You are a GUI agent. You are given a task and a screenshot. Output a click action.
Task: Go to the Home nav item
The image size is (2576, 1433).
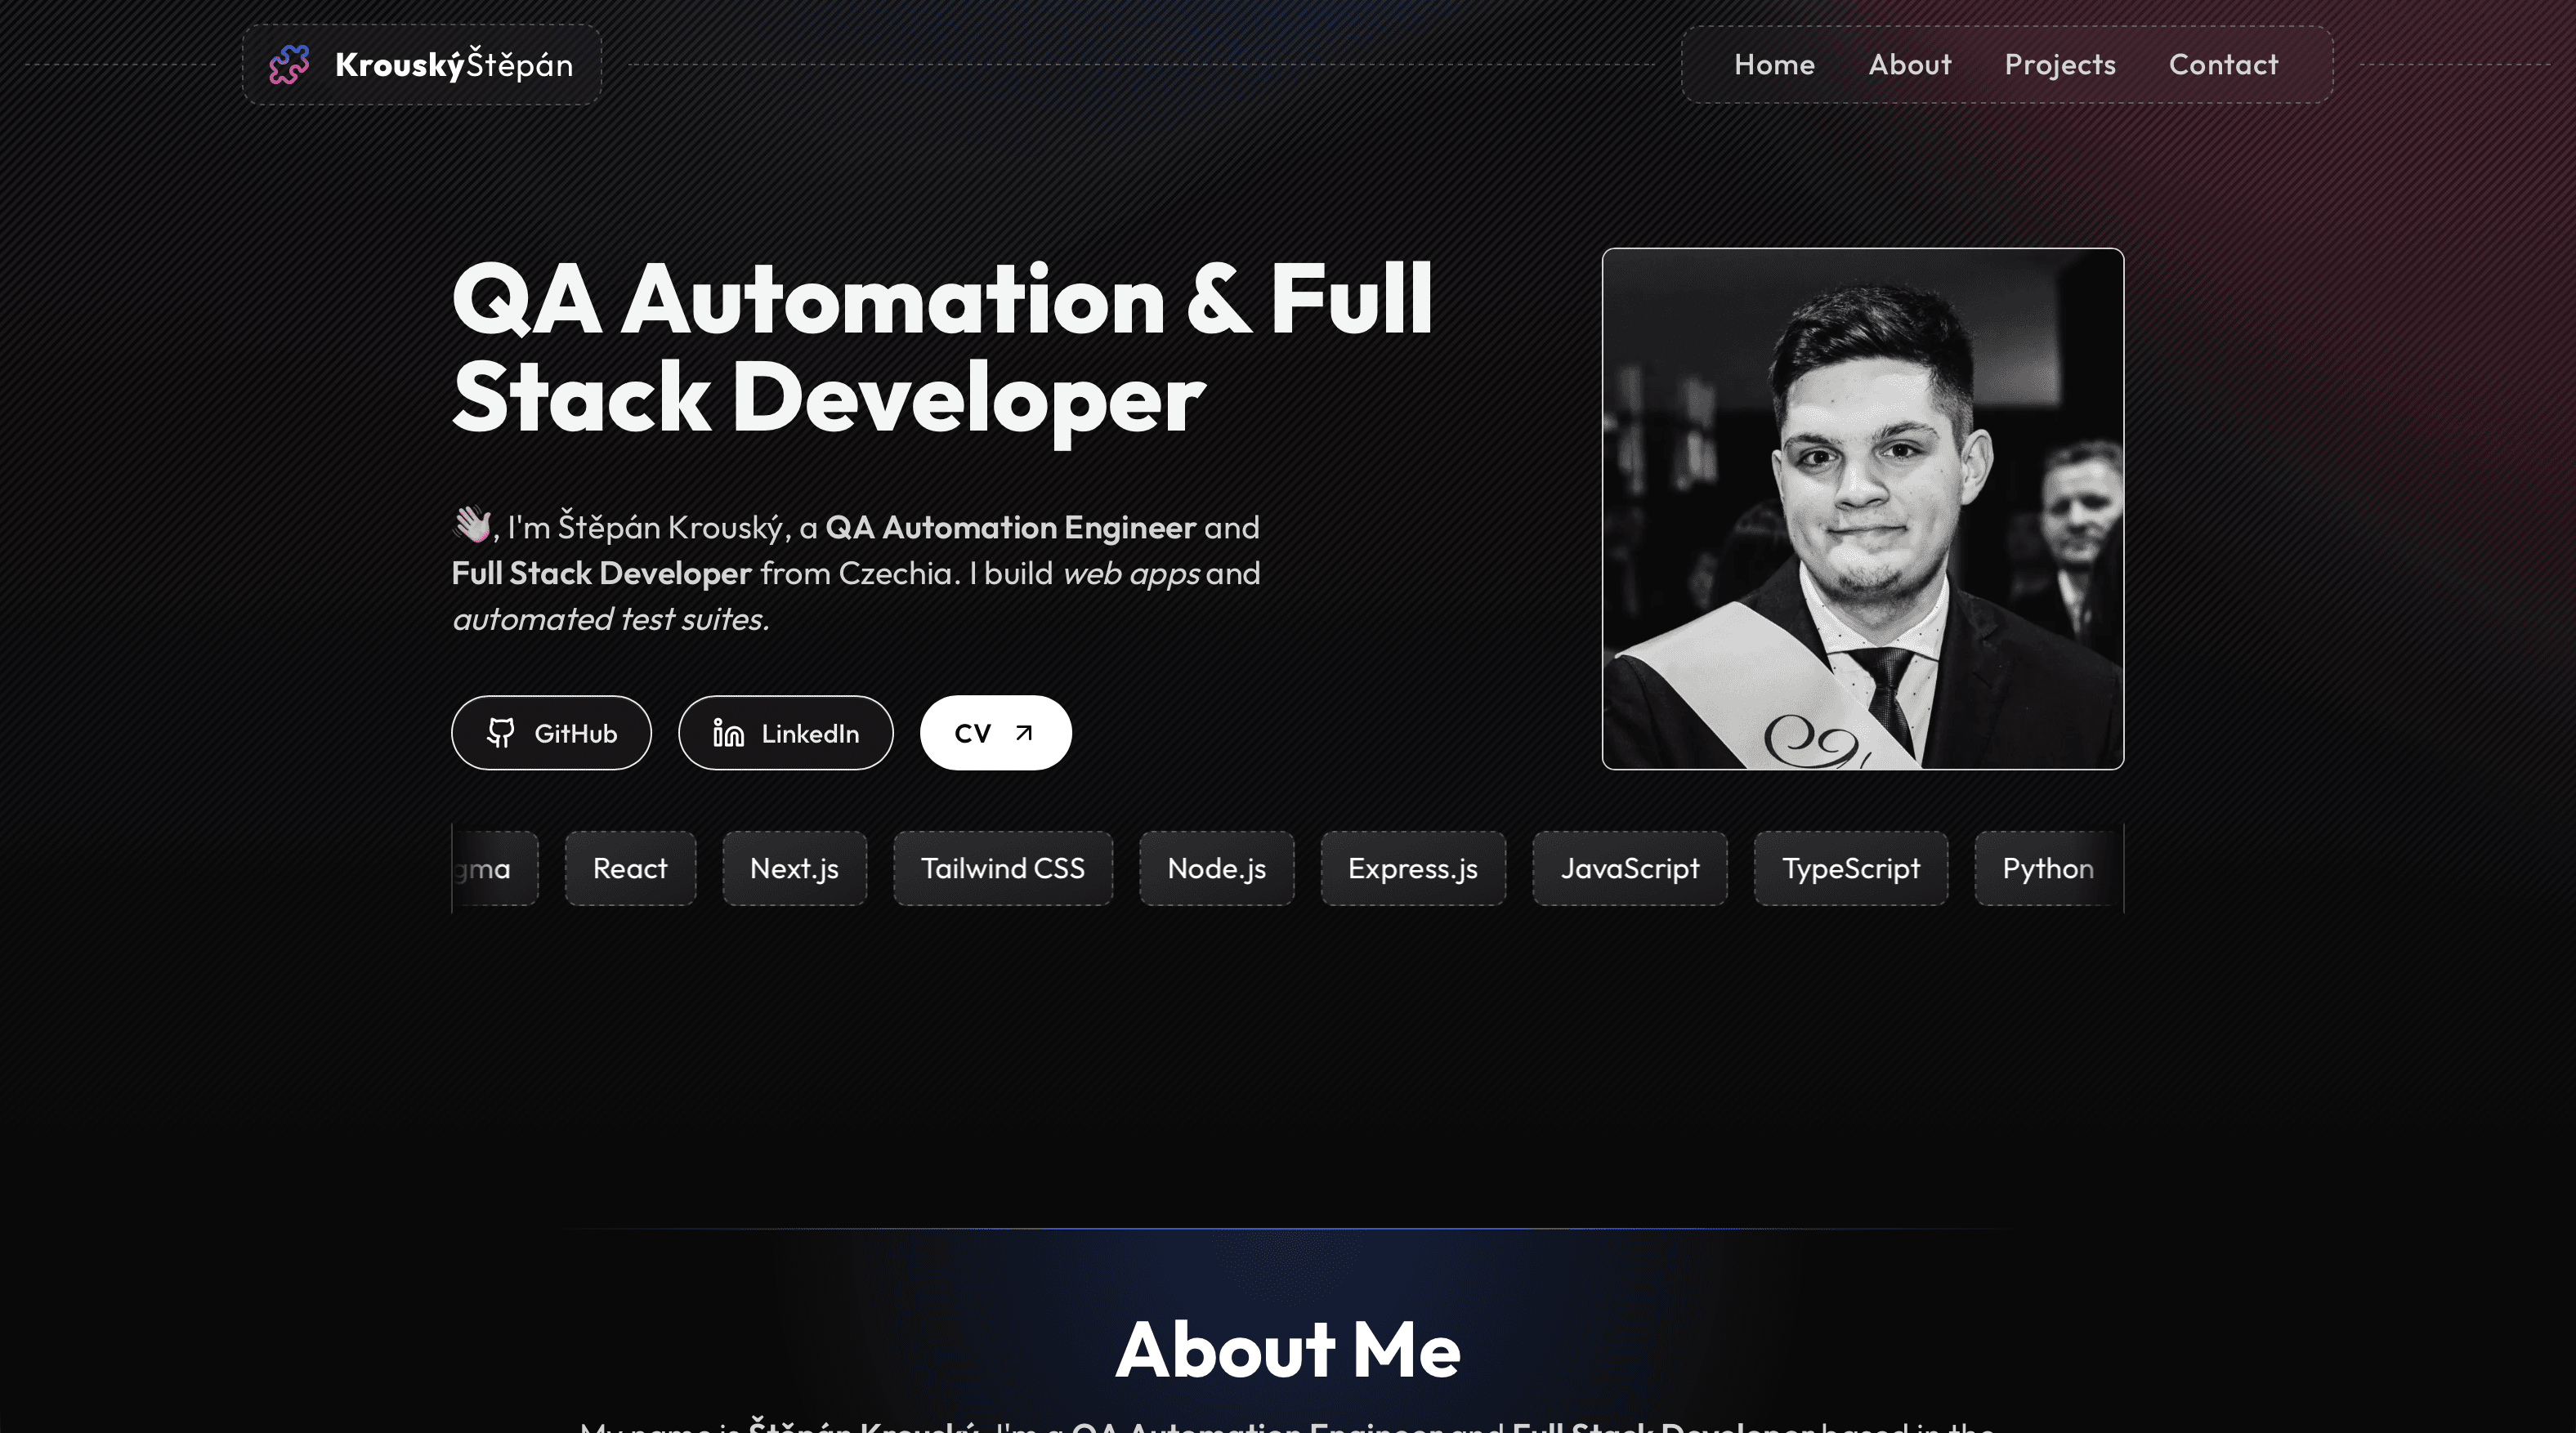(1774, 65)
